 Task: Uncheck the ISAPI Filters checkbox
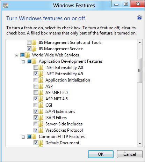coord(36,118)
